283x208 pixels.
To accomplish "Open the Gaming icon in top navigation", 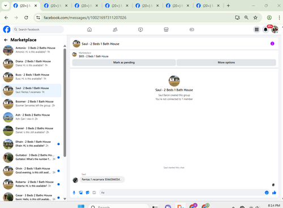I will (192, 29).
